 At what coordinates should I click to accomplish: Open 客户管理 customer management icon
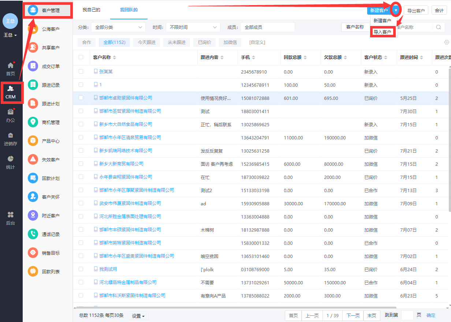coord(33,10)
